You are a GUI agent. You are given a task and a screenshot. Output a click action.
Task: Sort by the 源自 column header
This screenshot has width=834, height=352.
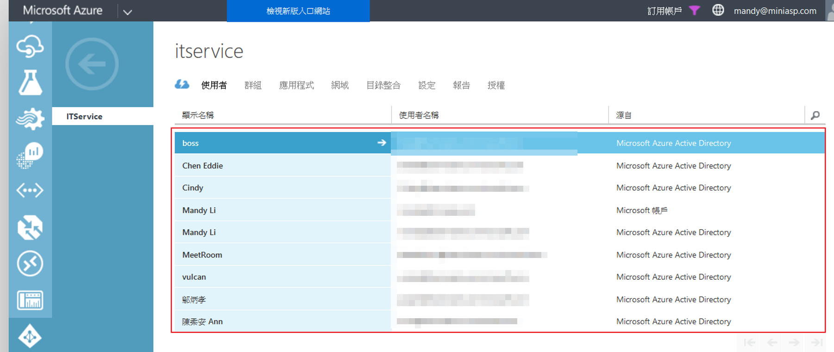[x=624, y=115]
